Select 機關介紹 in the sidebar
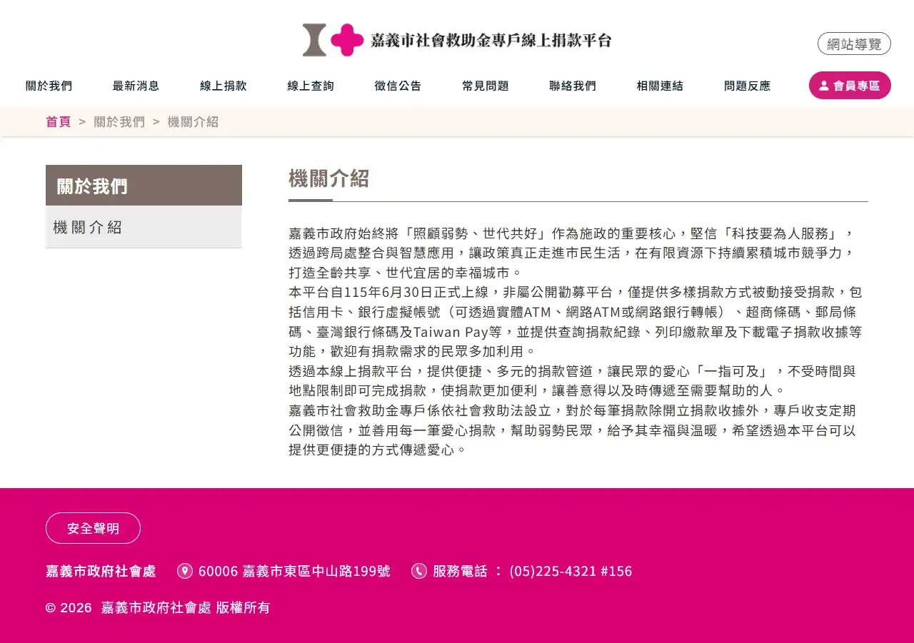The height and width of the screenshot is (643, 914). pyautogui.click(x=144, y=227)
